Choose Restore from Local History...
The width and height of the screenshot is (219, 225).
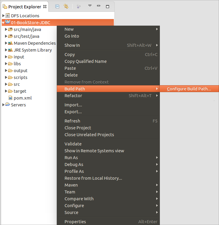[108, 178]
